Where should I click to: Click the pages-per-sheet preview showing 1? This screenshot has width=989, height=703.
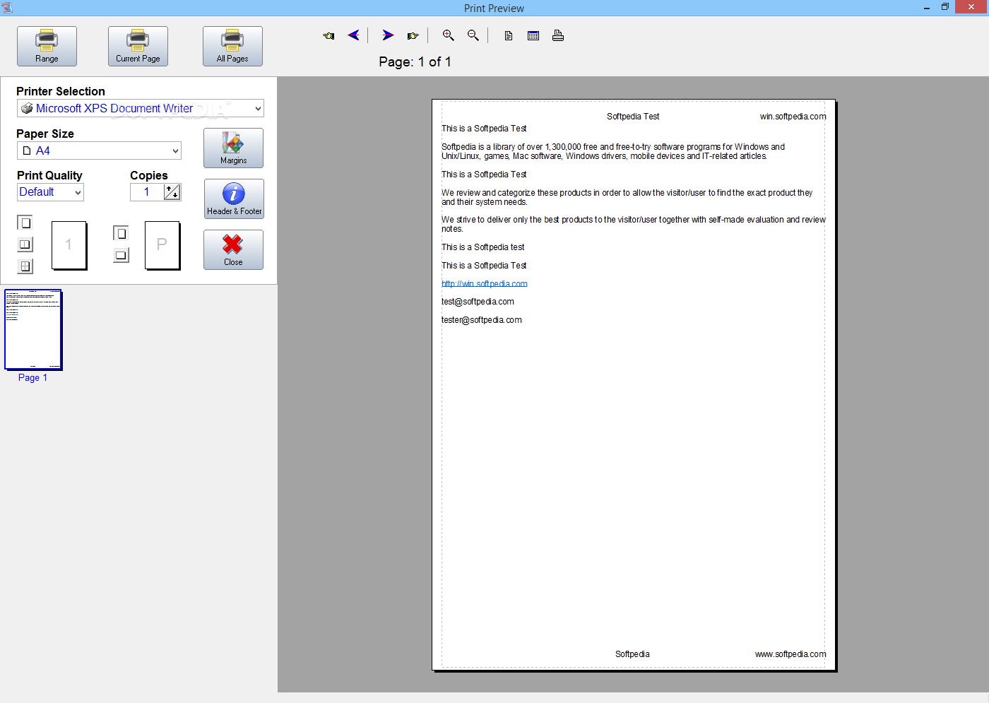click(69, 245)
